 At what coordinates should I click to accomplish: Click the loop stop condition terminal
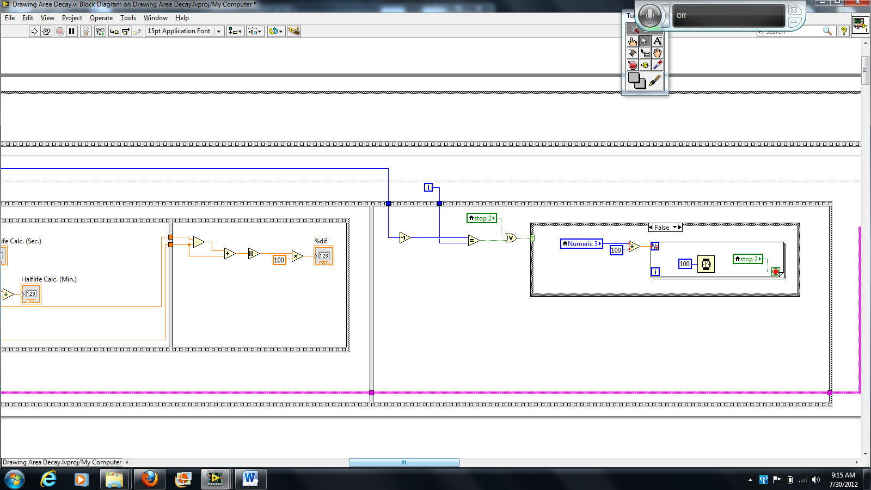(776, 272)
